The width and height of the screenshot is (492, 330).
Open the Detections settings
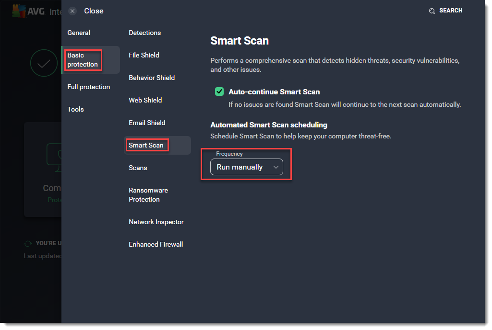144,33
